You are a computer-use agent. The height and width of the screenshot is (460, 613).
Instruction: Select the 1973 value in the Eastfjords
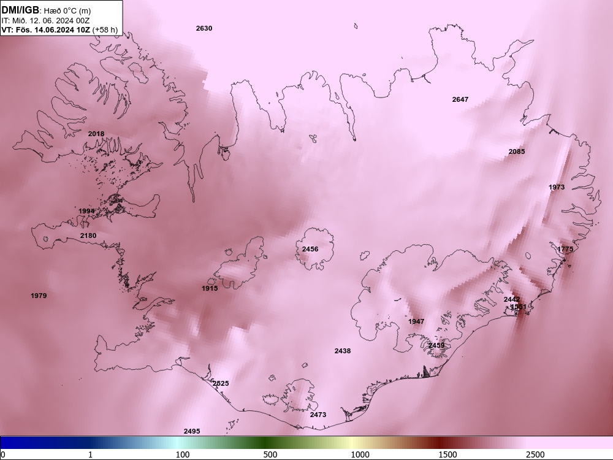click(x=557, y=187)
